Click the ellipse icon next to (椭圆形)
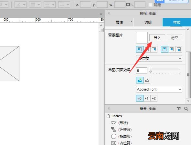191x145 pixels. pos(114,136)
